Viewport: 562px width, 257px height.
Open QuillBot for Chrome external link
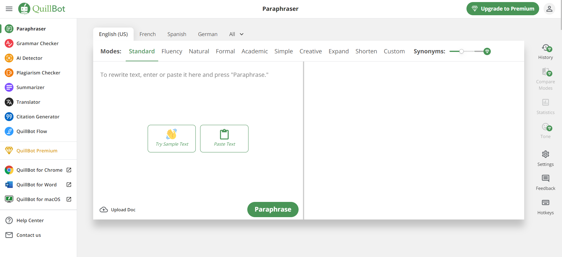coord(38,170)
